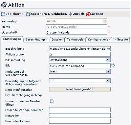Click the Speichern save icon

tap(3, 14)
